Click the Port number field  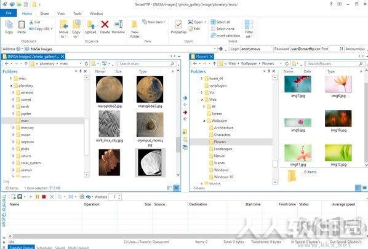pos(337,49)
